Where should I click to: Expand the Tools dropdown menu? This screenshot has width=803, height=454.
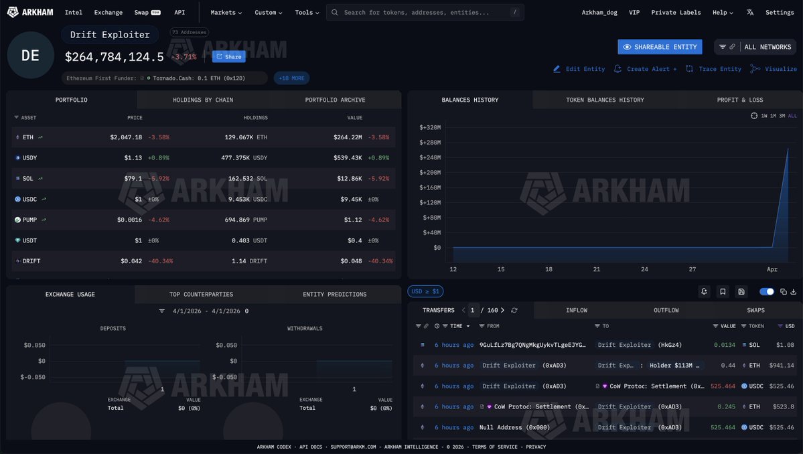[307, 12]
